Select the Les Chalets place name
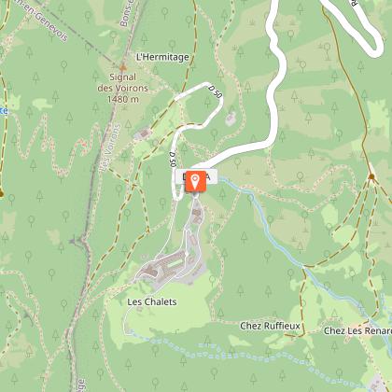The width and height of the screenshot is (392, 392). (152, 301)
